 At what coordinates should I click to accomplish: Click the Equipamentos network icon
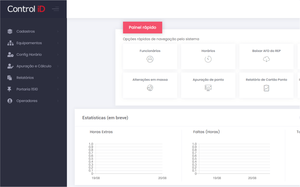[10, 43]
